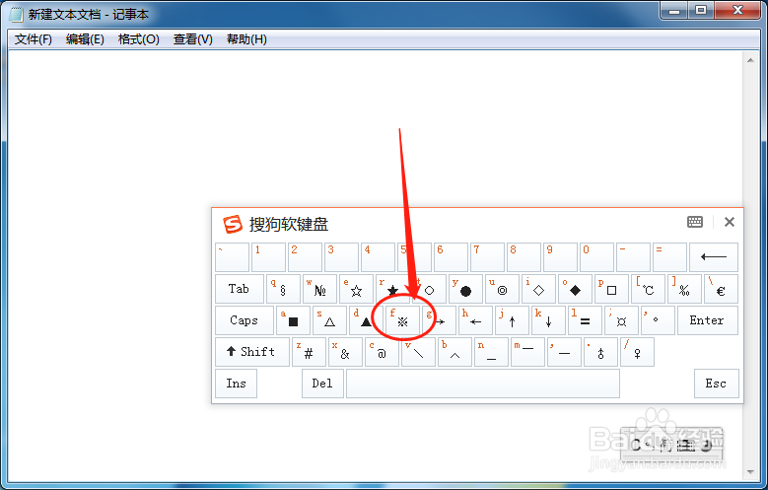768x490 pixels.
Task: Tap the equals key in number row
Action: [x=669, y=256]
